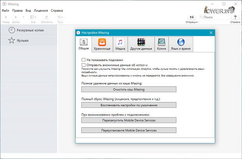Click Очистить кэш iMazing button
This screenshot has height=159, width=242.
(x=129, y=89)
